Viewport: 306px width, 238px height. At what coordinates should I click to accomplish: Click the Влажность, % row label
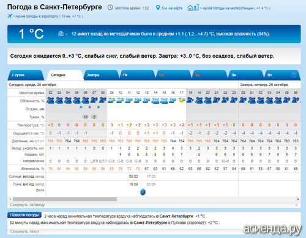point(33,169)
